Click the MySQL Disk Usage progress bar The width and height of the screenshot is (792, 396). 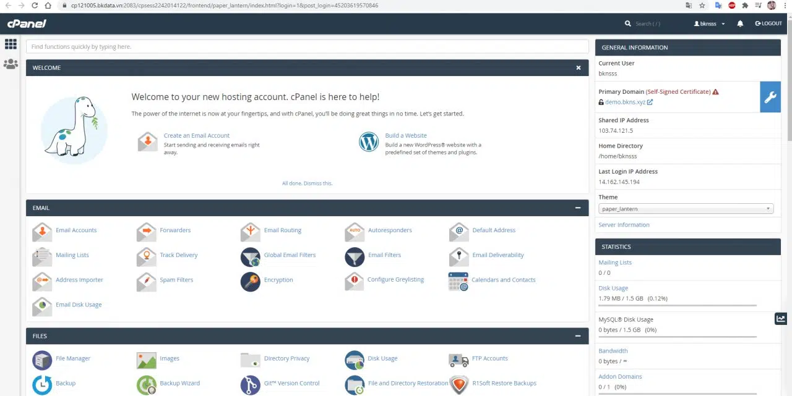point(678,337)
